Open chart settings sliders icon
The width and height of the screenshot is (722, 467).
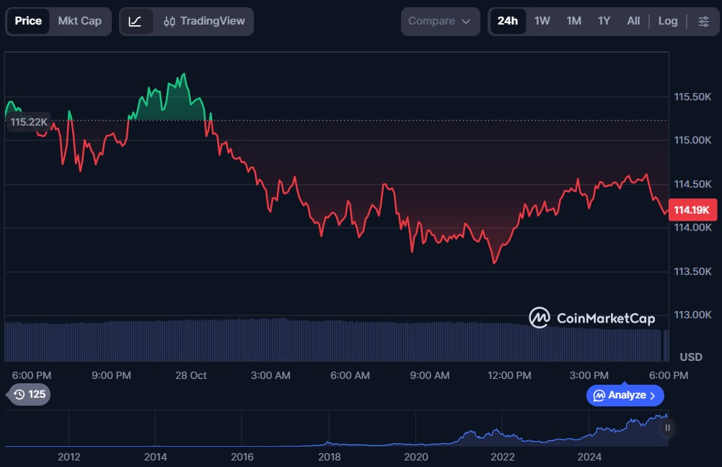[703, 22]
